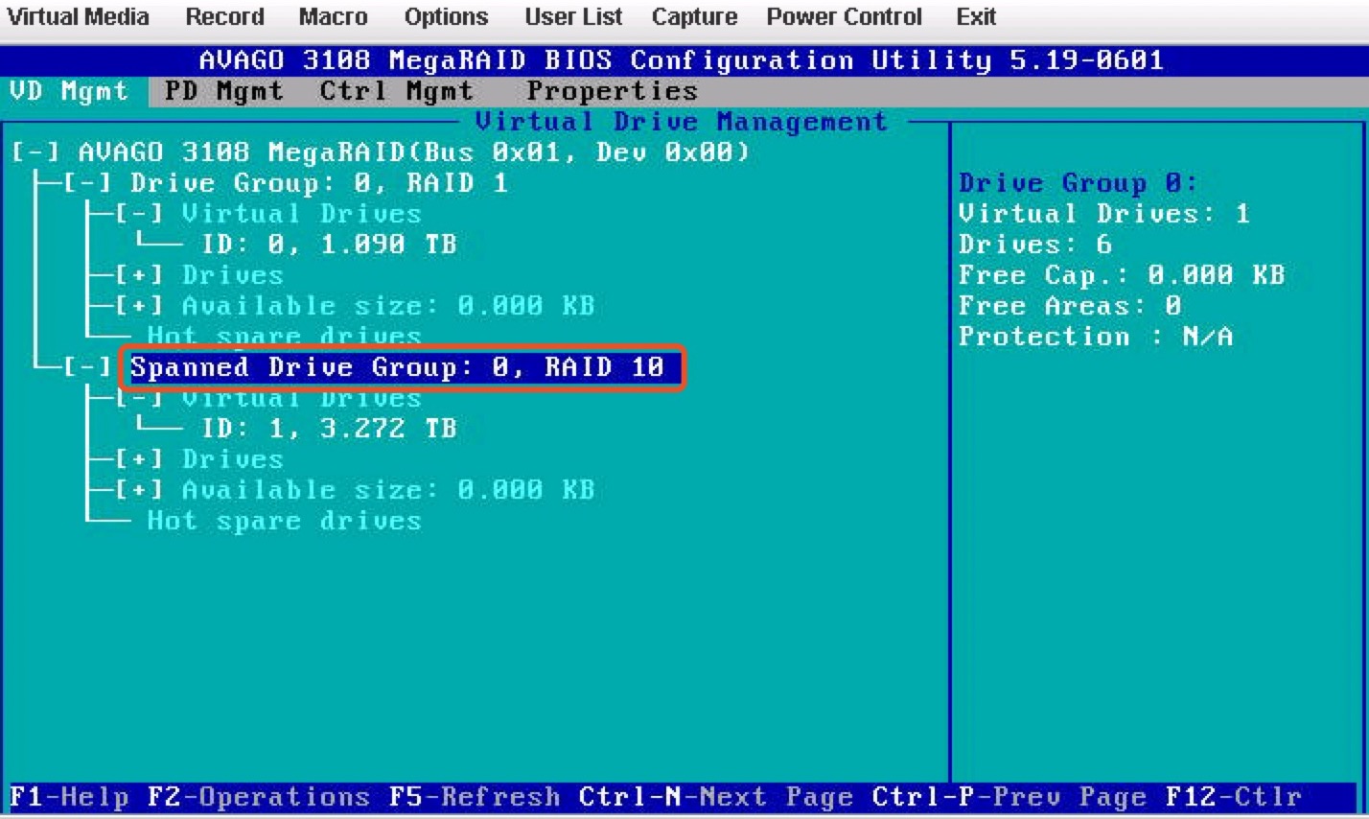Click F1-Help in the bottom bar

[69, 797]
